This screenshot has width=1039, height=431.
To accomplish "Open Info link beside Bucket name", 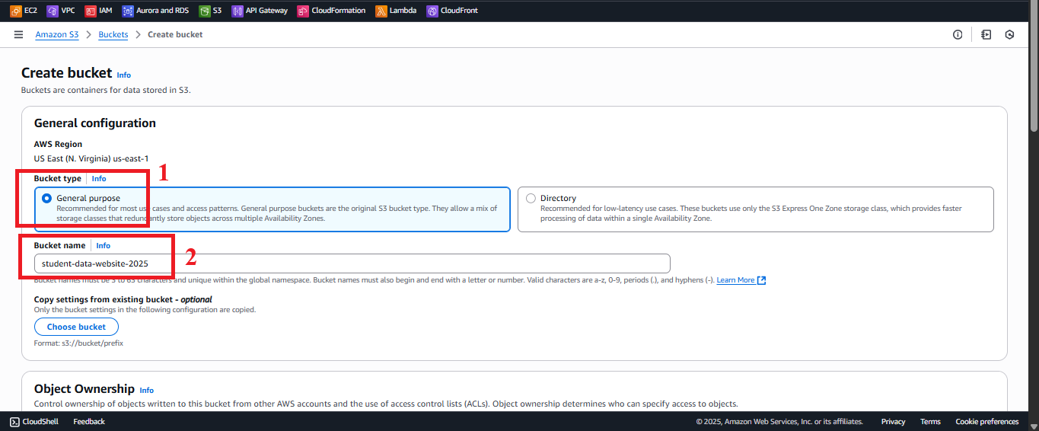I will point(103,245).
